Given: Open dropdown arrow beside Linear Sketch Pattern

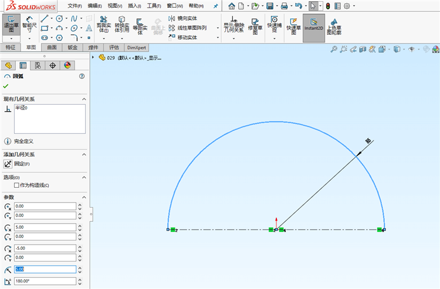Looking at the screenshot, I should (218, 28).
